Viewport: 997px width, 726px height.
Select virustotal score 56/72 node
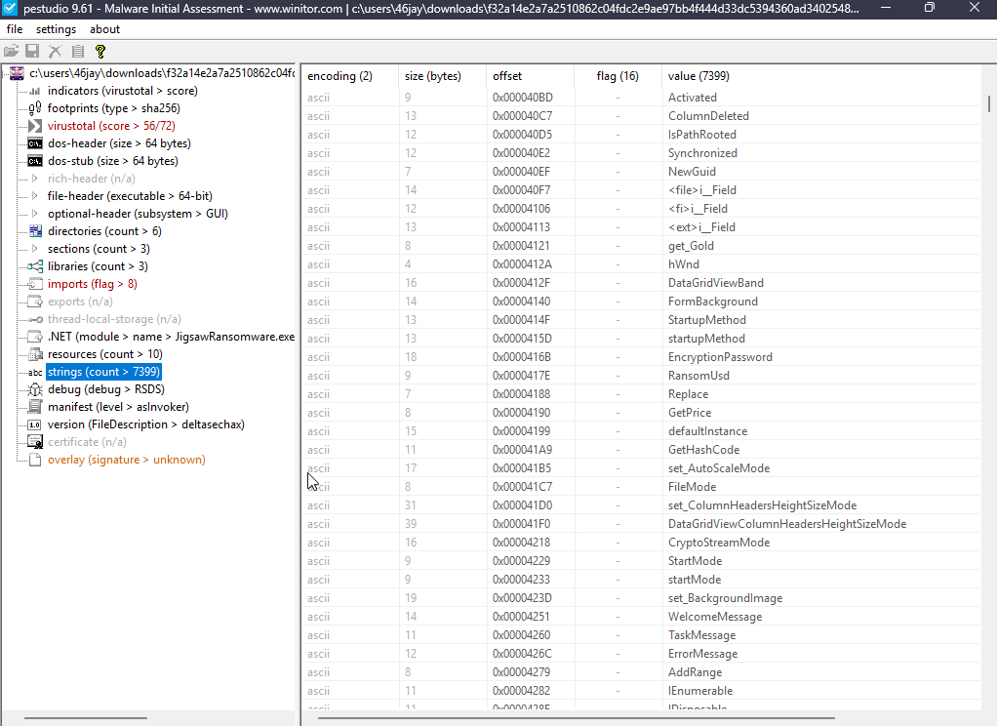pos(111,126)
